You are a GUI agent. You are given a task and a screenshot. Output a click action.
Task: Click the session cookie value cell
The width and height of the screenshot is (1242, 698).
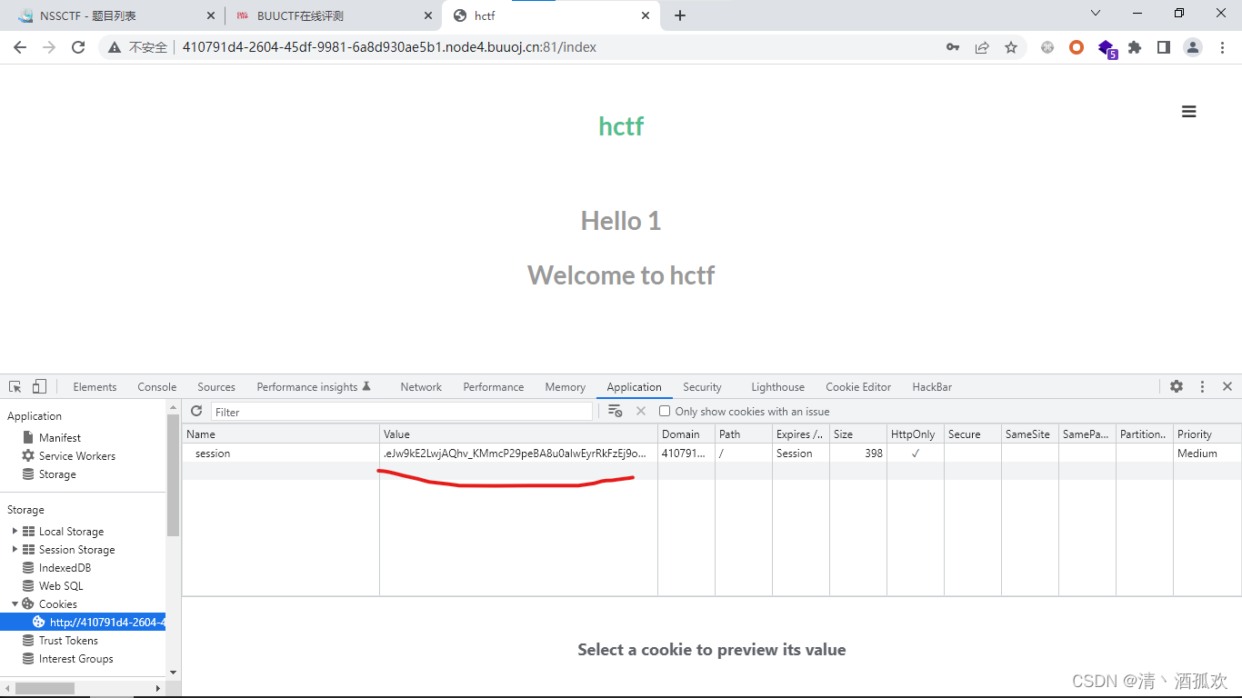[x=518, y=453]
